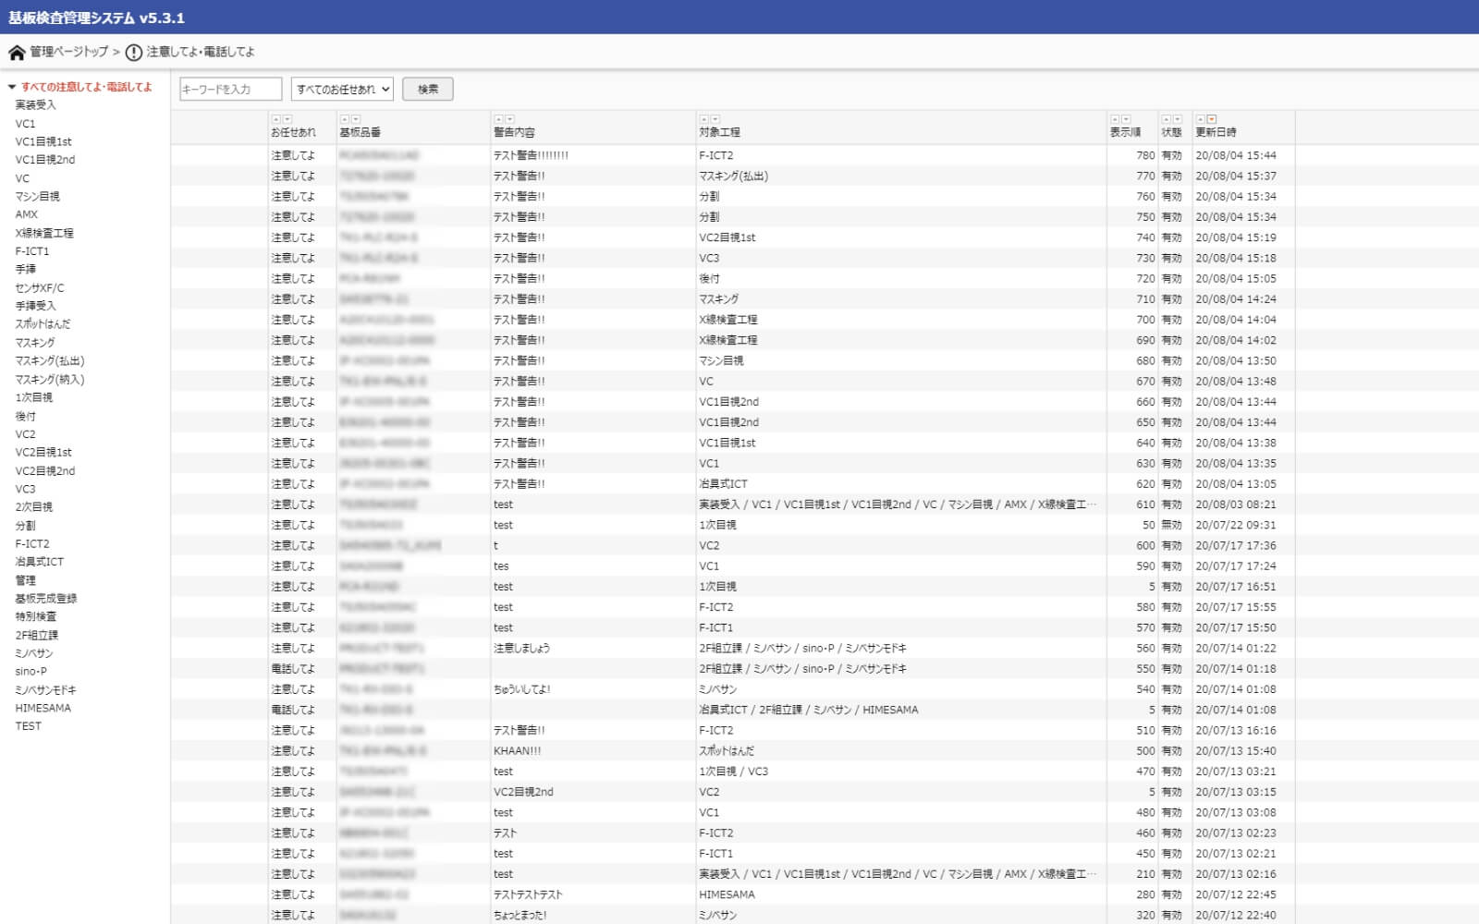
Task: Sort 更新日時 column ascending
Action: click(x=1200, y=119)
